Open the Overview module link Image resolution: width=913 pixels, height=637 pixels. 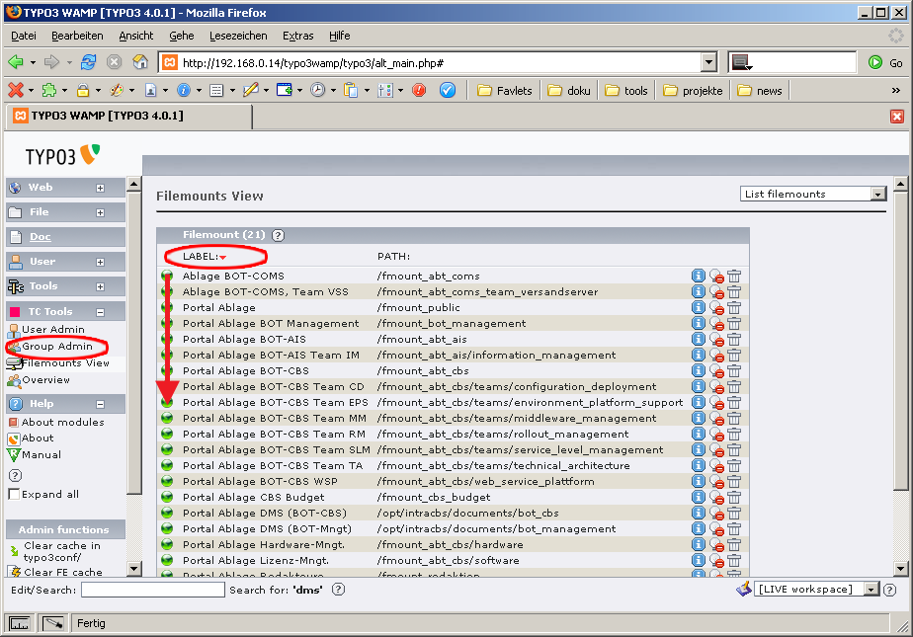pyautogui.click(x=46, y=380)
